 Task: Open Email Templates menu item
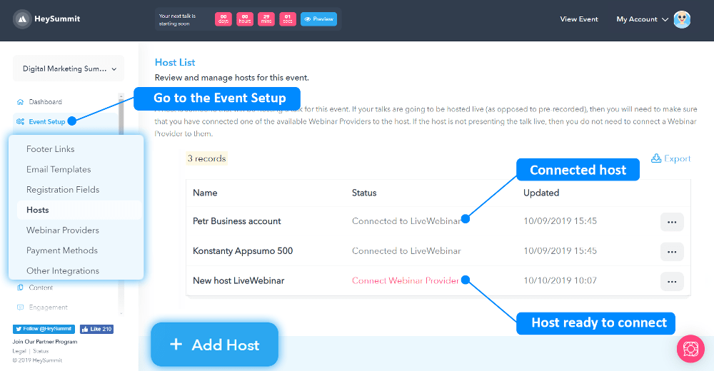pos(59,169)
